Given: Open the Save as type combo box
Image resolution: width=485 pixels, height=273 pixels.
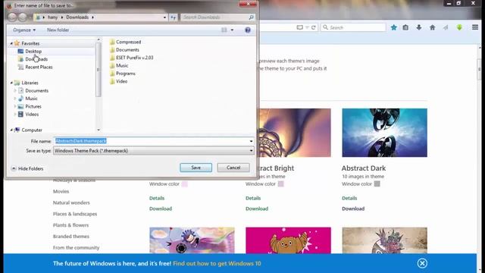Looking at the screenshot, I should point(154,151).
